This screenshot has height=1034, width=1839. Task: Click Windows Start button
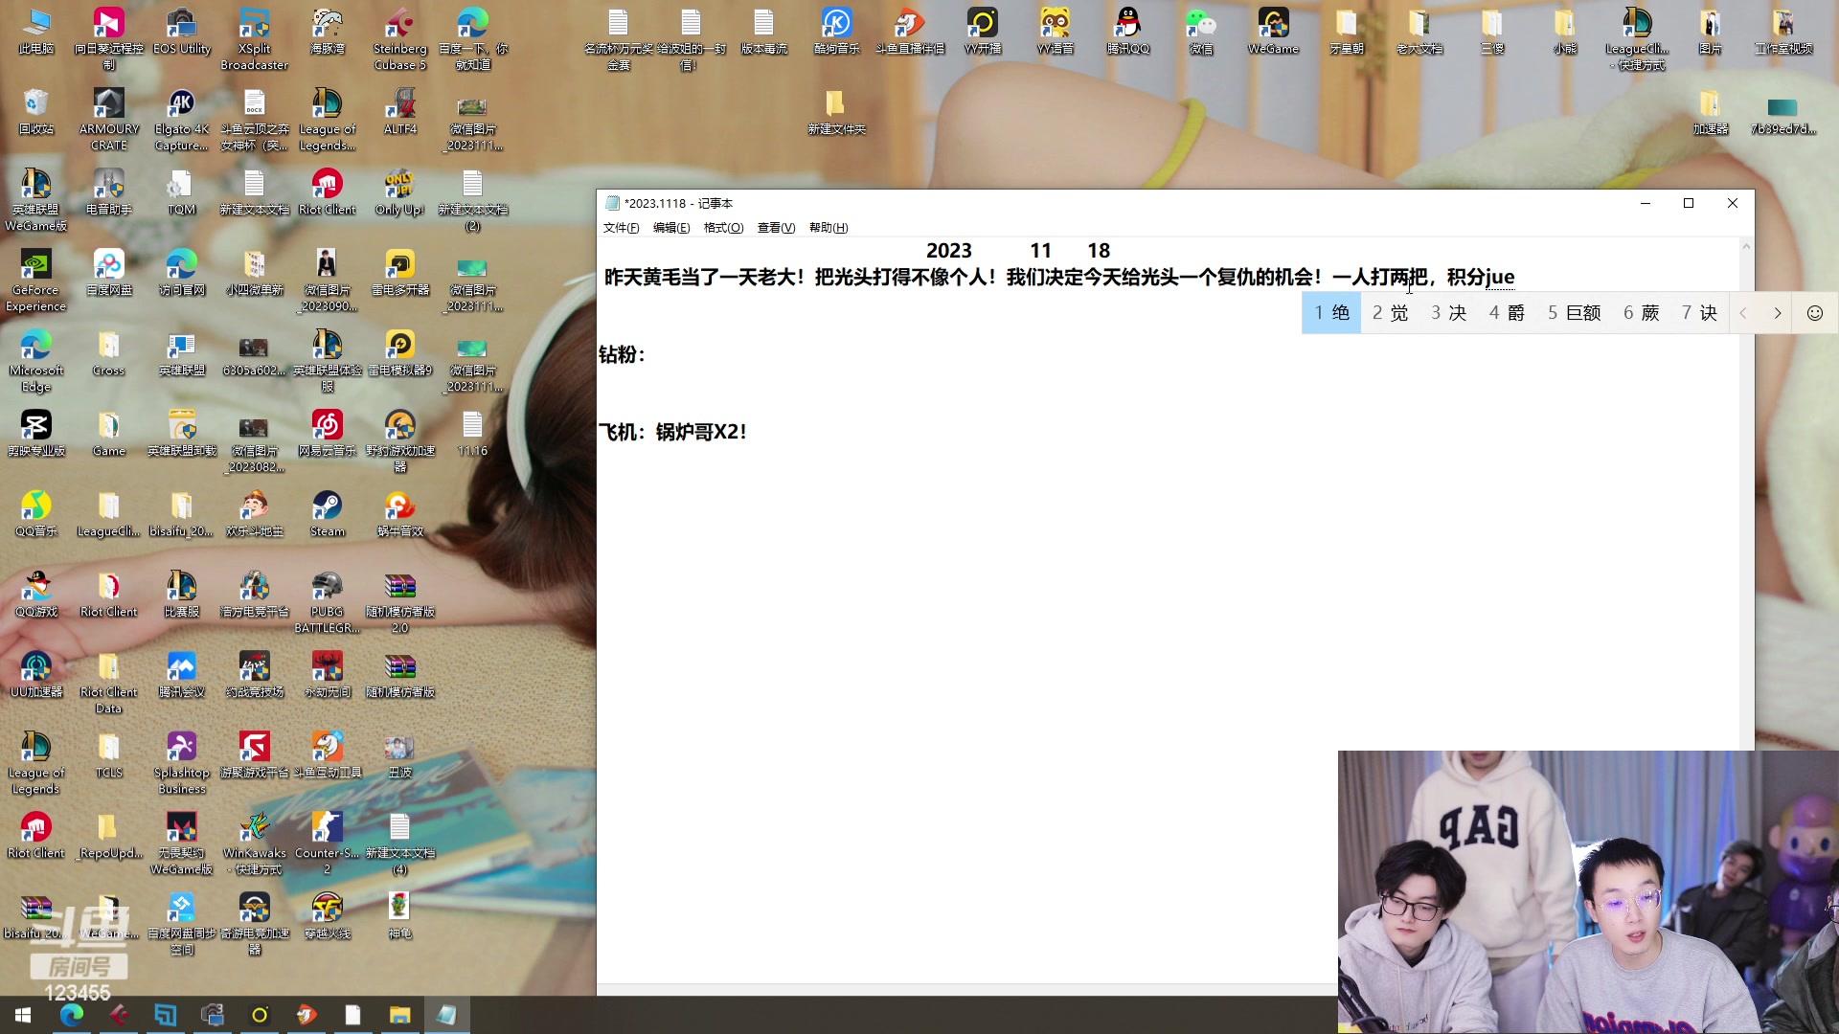click(x=23, y=1015)
